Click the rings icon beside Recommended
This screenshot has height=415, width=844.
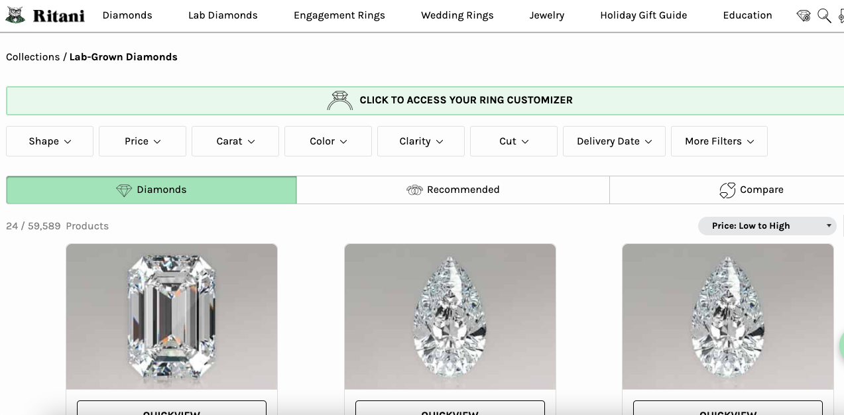(x=414, y=190)
